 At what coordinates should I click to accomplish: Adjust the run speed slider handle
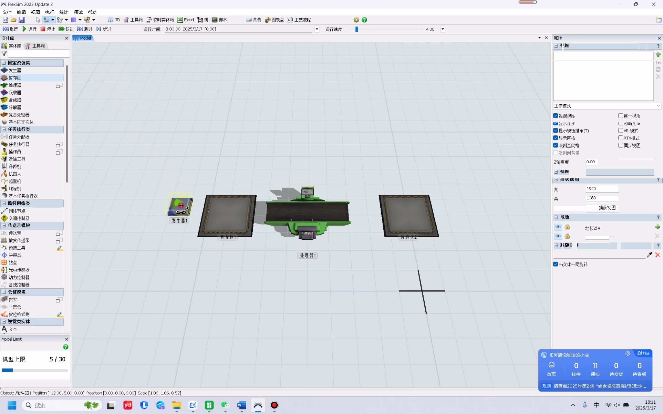click(357, 29)
